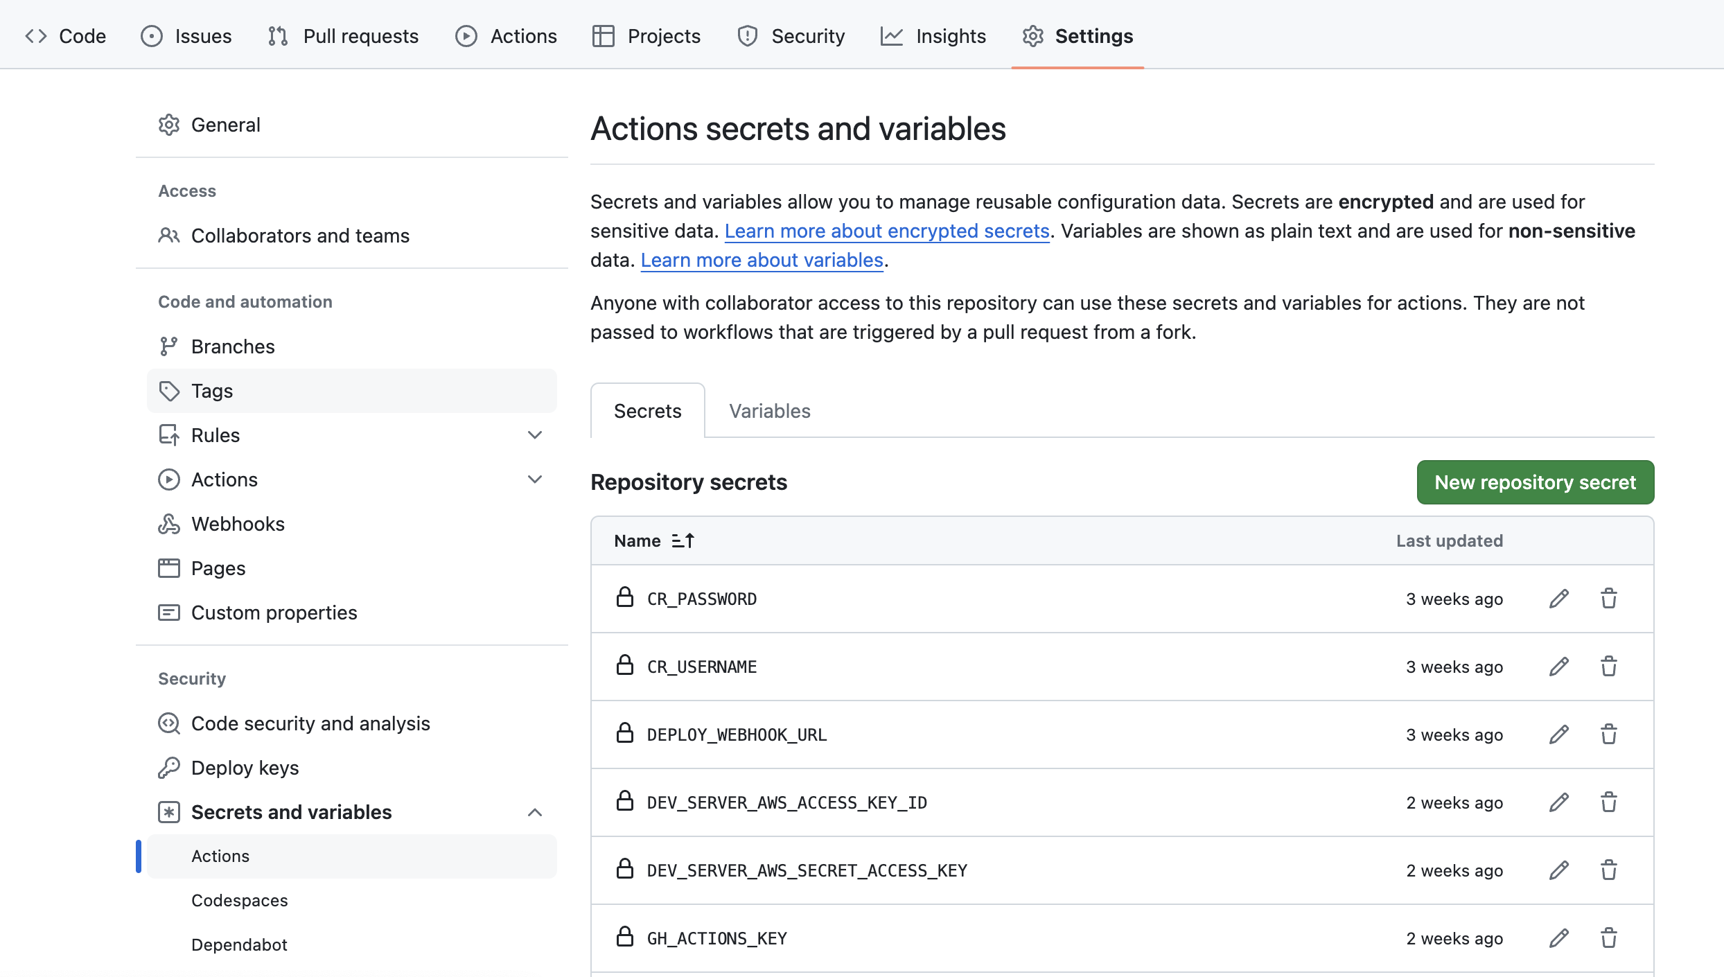The width and height of the screenshot is (1724, 977).
Task: Toggle Name column sort order
Action: click(683, 540)
